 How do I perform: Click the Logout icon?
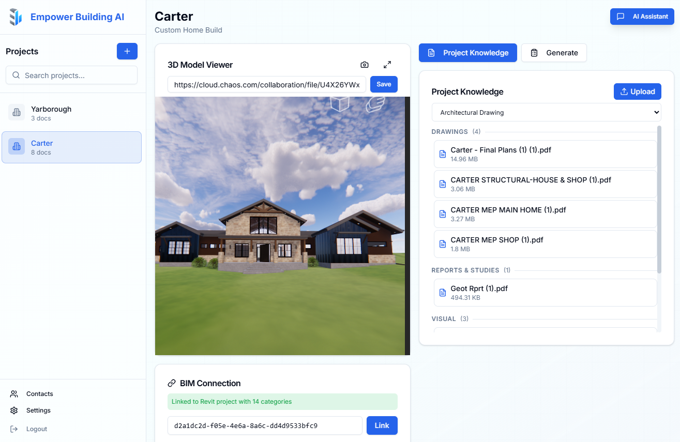pos(14,429)
